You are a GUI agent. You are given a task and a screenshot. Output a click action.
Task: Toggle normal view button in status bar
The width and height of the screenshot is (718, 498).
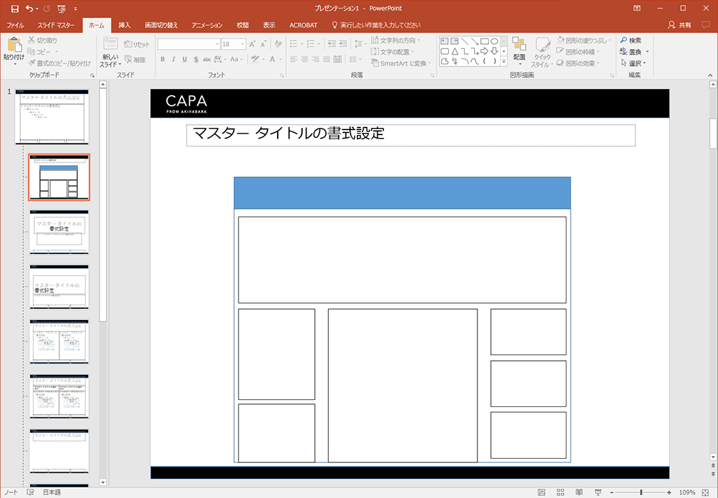point(541,492)
